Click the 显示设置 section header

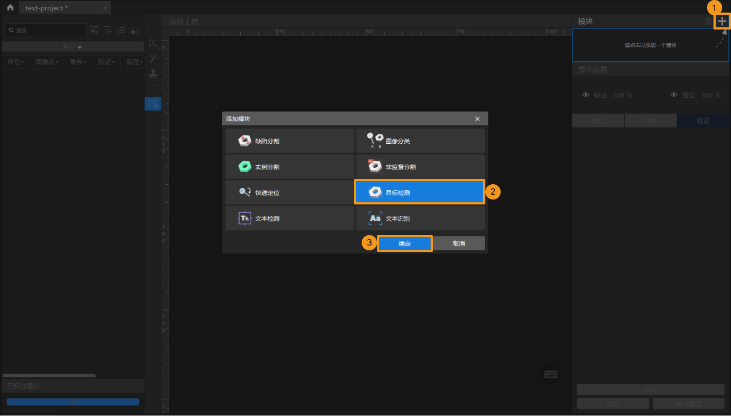[651, 69]
